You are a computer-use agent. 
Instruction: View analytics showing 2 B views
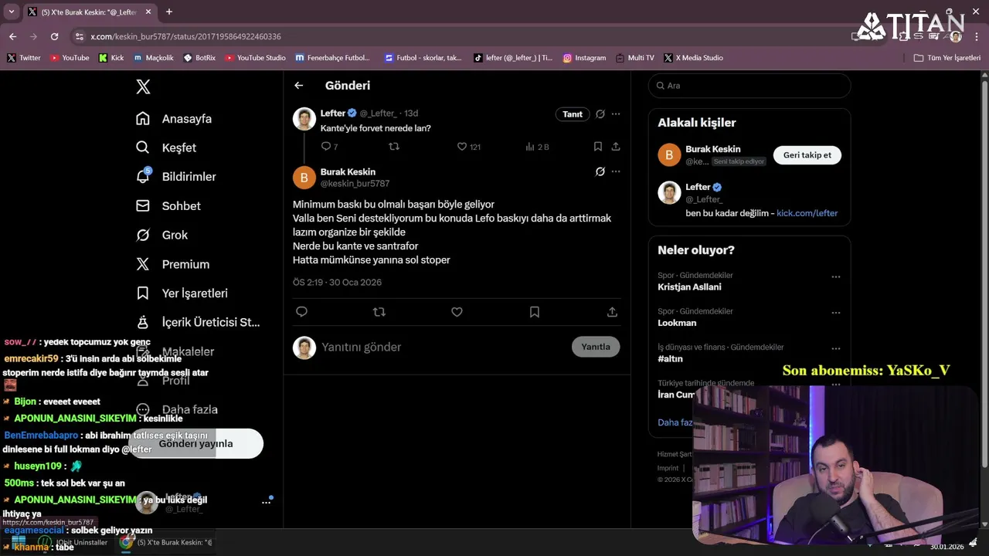(x=537, y=147)
